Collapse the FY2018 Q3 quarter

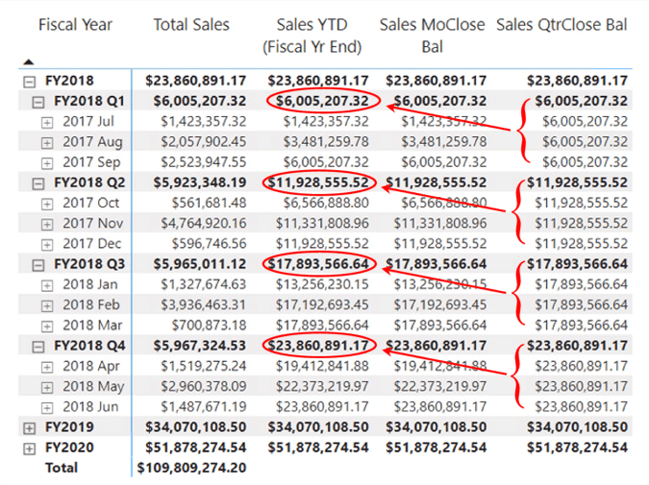38,263
